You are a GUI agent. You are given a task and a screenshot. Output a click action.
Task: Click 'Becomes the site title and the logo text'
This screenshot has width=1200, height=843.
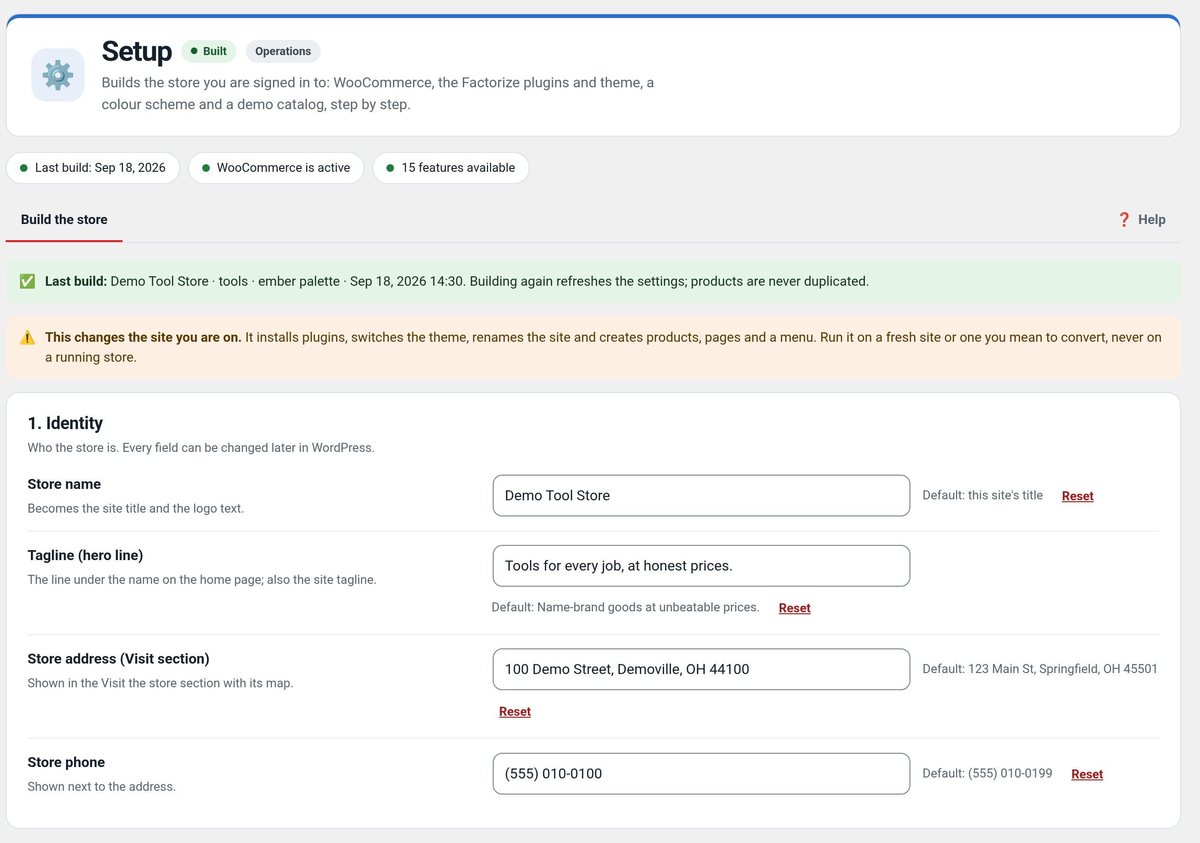tap(136, 508)
